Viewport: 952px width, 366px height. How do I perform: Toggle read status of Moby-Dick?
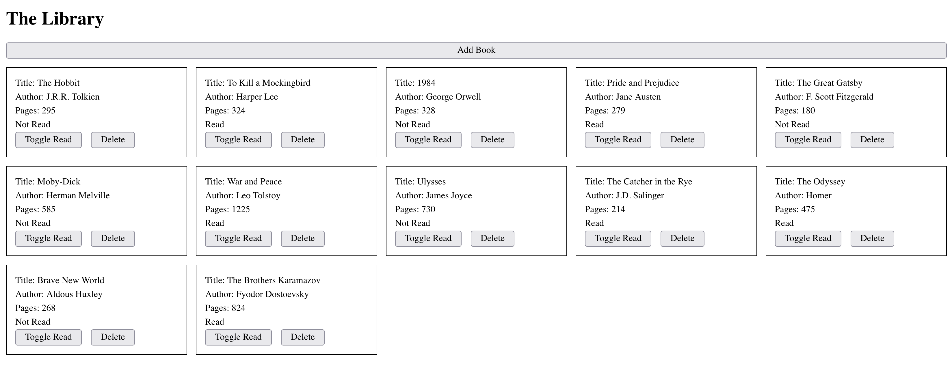point(49,239)
